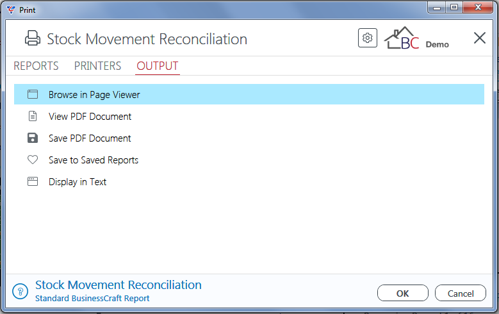Click the Cancel button
499x314 pixels.
point(461,293)
